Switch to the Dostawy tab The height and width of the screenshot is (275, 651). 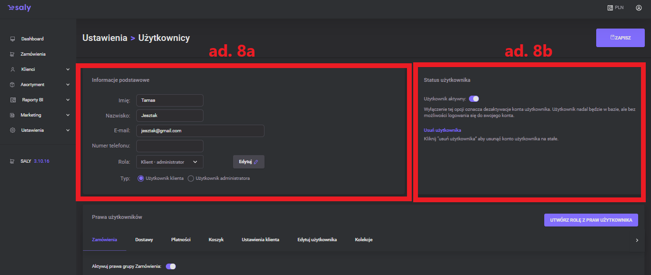coord(144,240)
